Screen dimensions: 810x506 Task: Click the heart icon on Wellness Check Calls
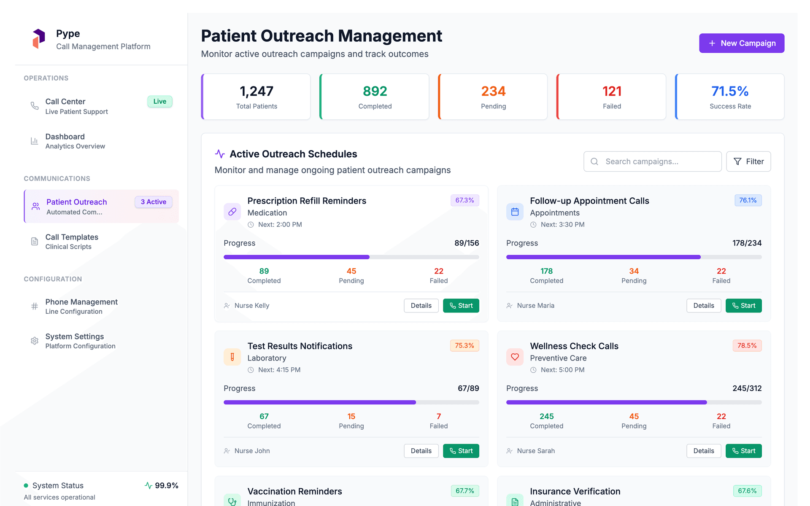click(x=515, y=357)
